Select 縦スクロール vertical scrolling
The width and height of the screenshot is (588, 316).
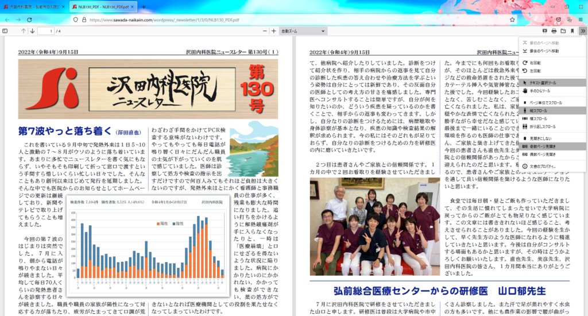coord(552,111)
